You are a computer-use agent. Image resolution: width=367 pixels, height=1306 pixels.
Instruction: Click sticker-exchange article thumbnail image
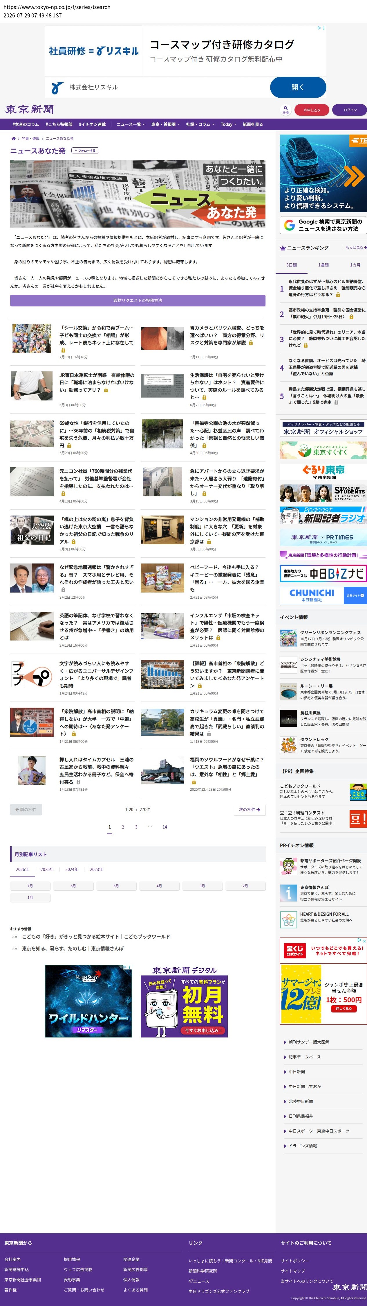point(31,339)
